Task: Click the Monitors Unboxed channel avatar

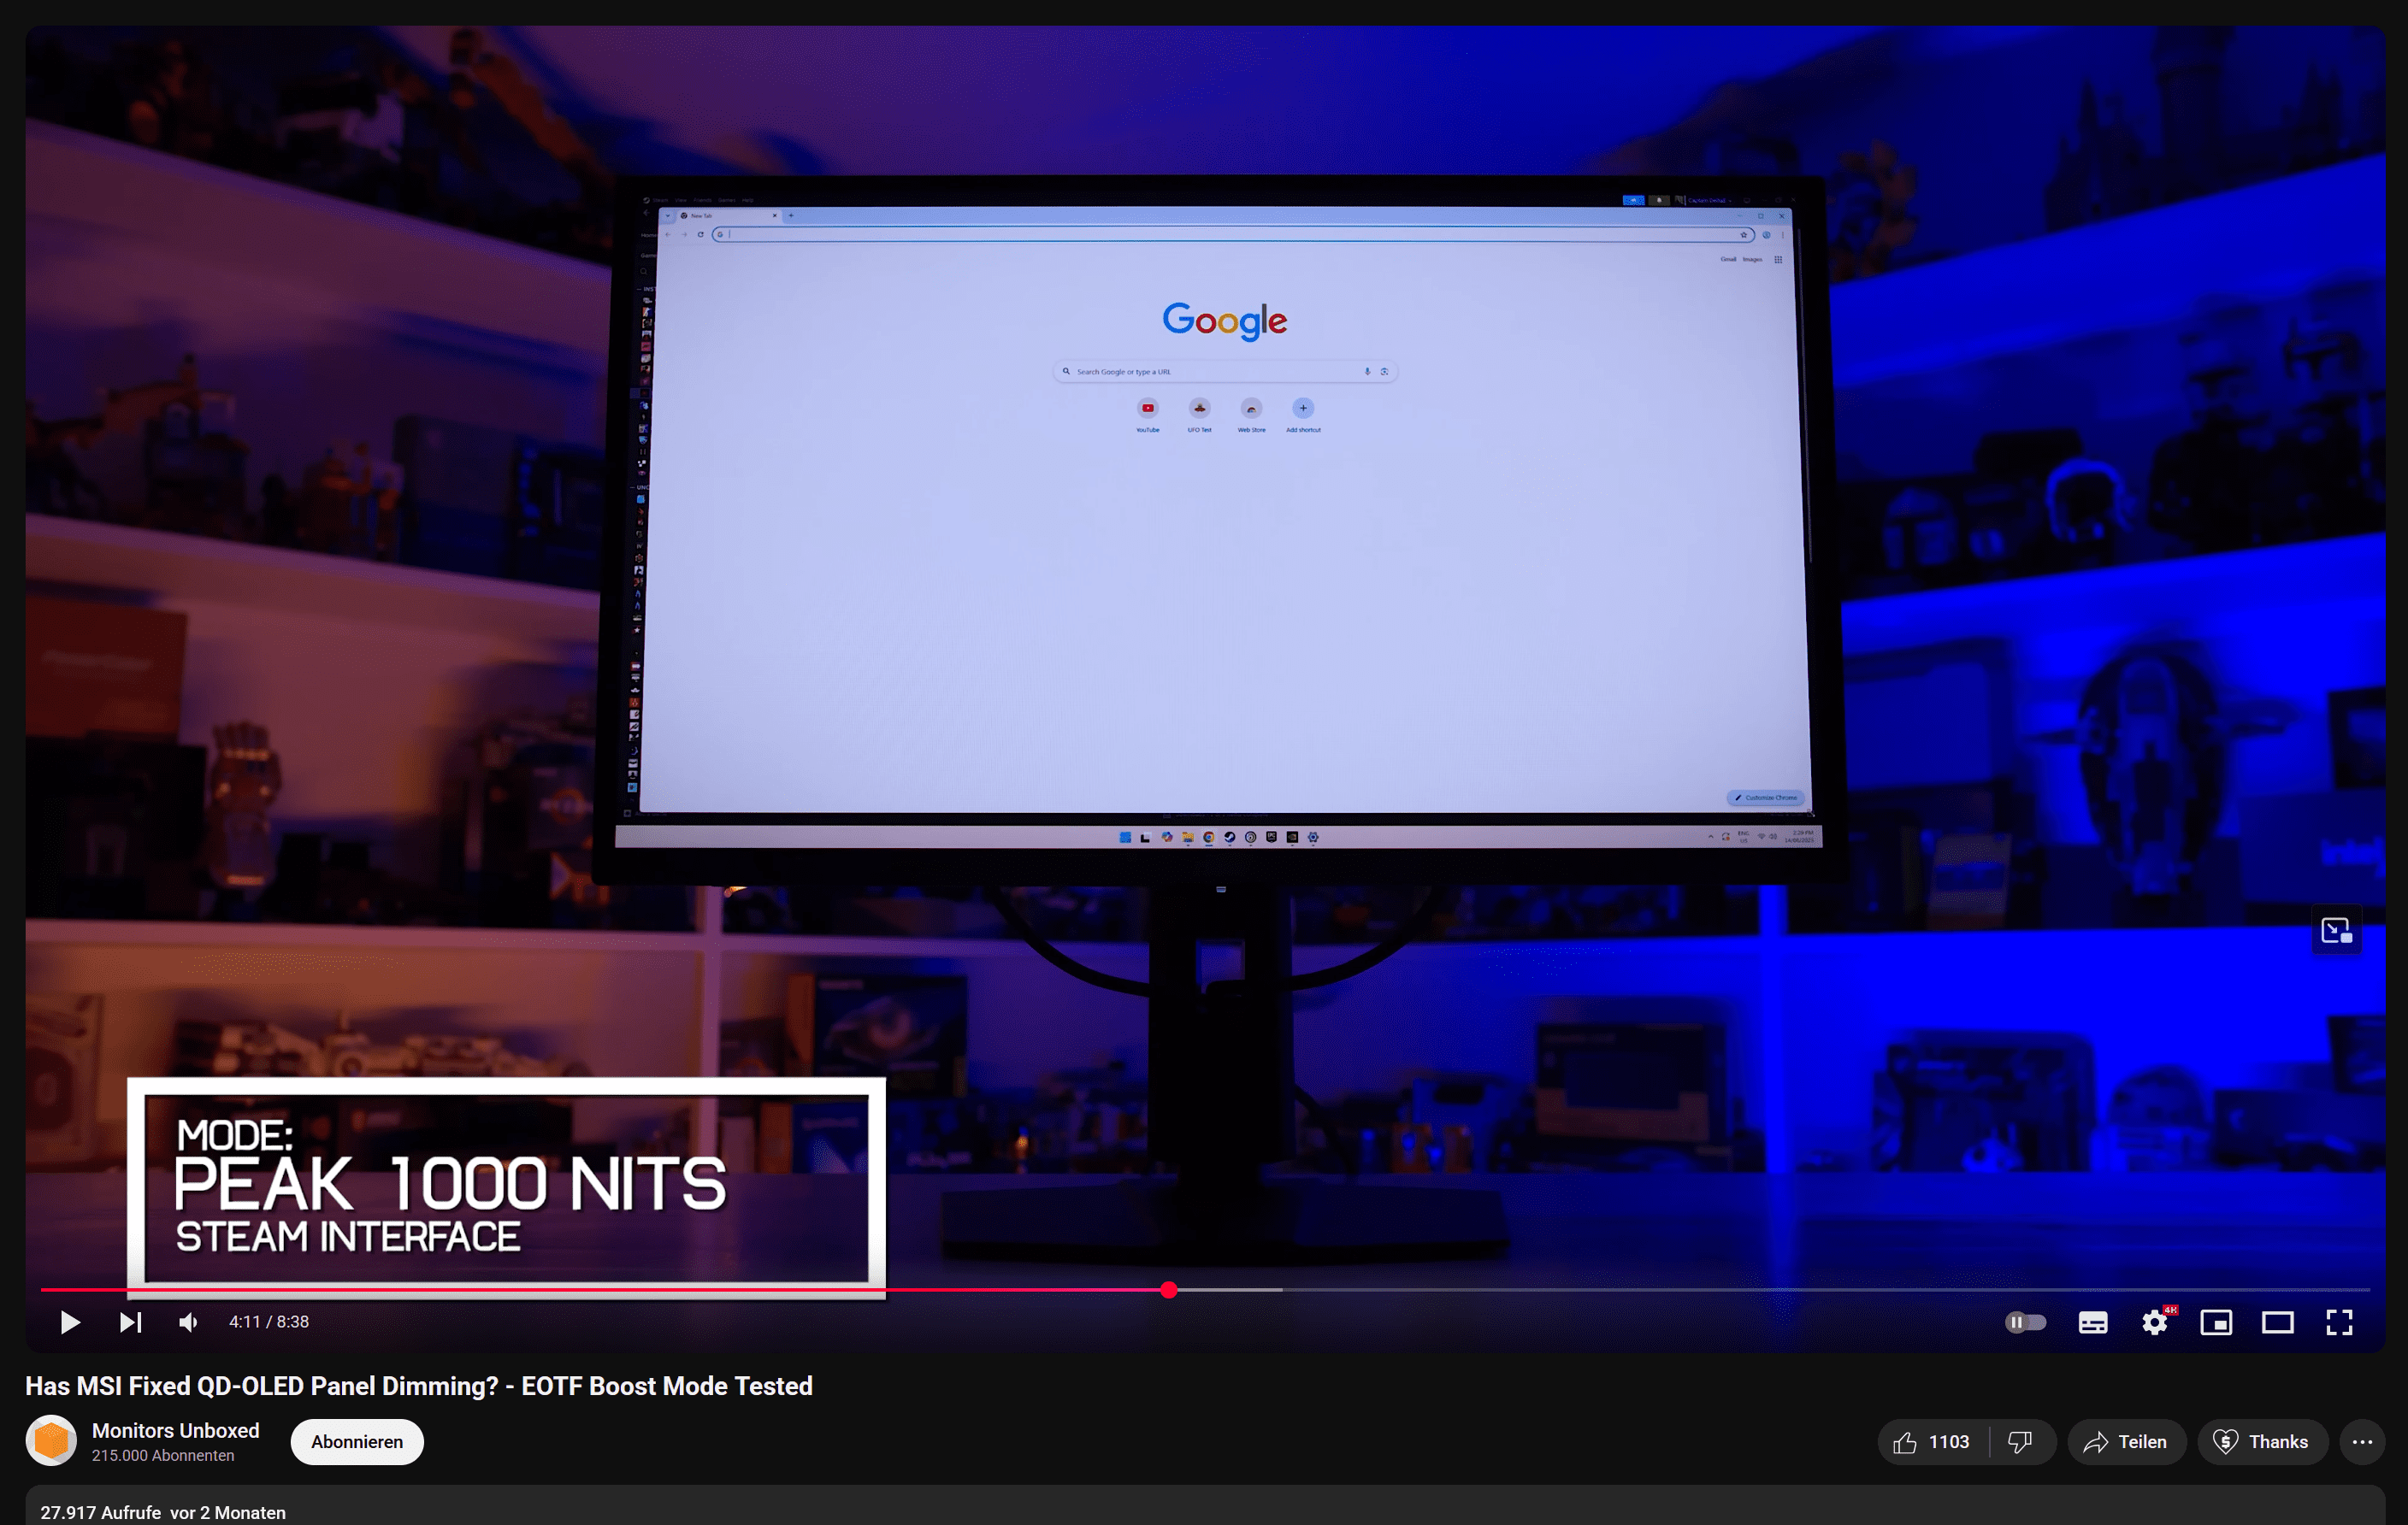Action: click(x=51, y=1440)
